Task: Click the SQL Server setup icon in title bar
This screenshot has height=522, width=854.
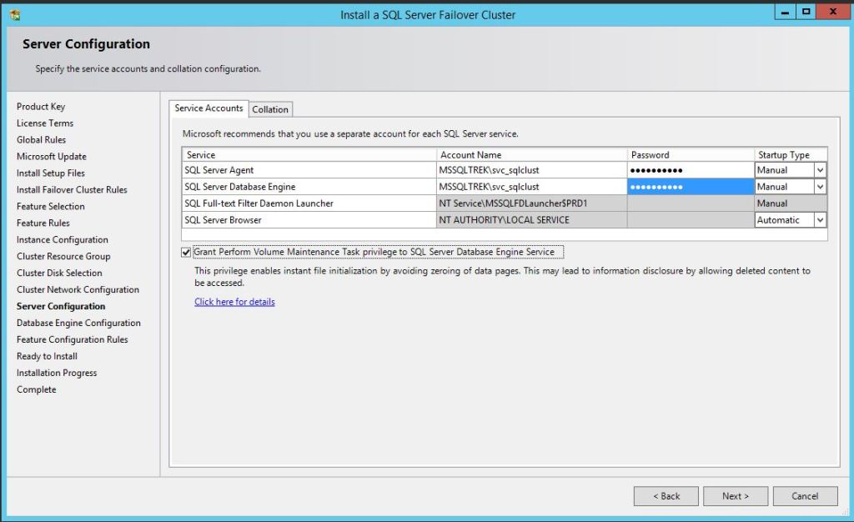Action: point(14,14)
